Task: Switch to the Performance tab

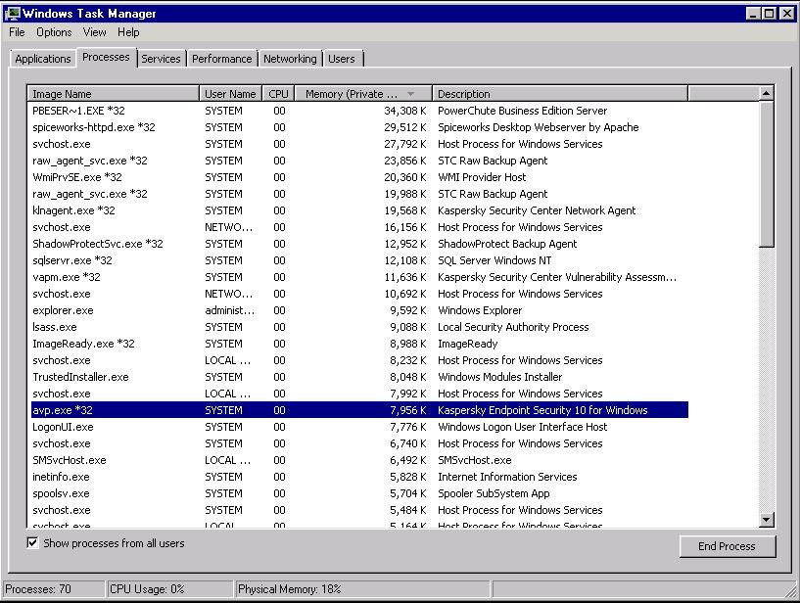Action: tap(222, 59)
